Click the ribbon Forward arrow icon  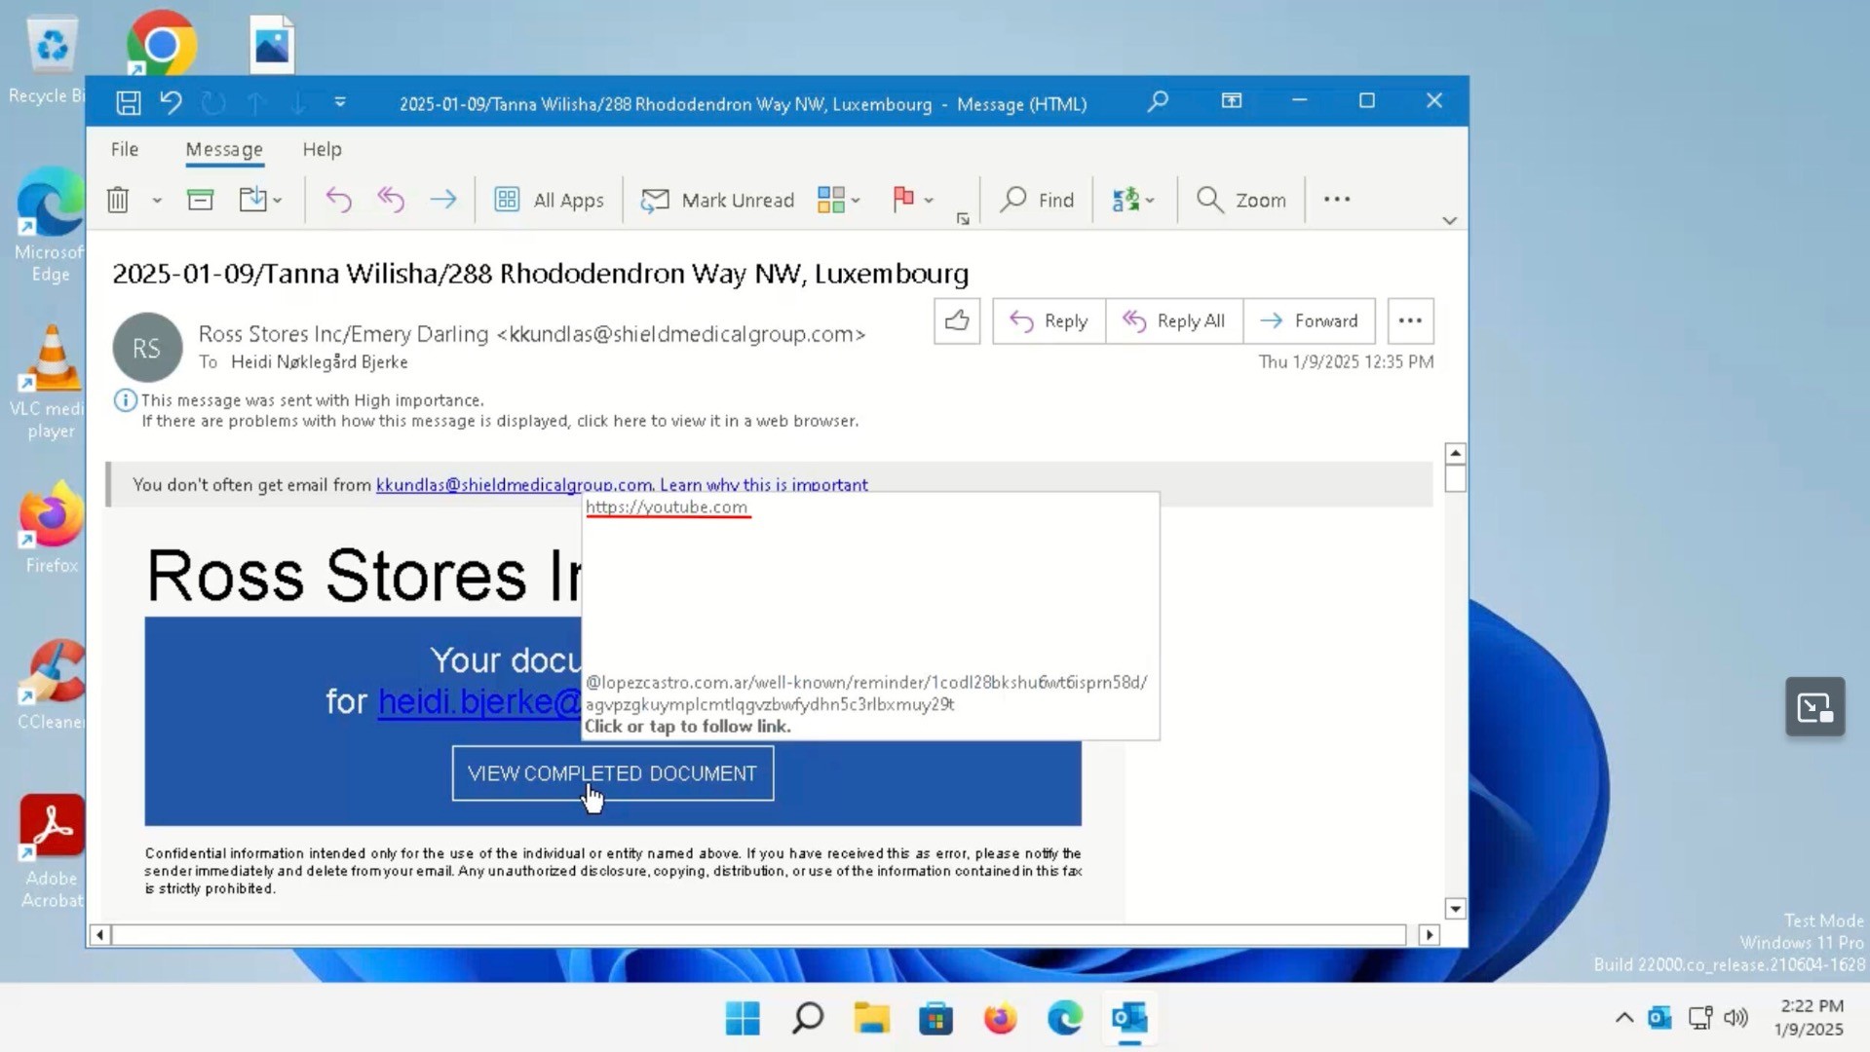coord(443,200)
